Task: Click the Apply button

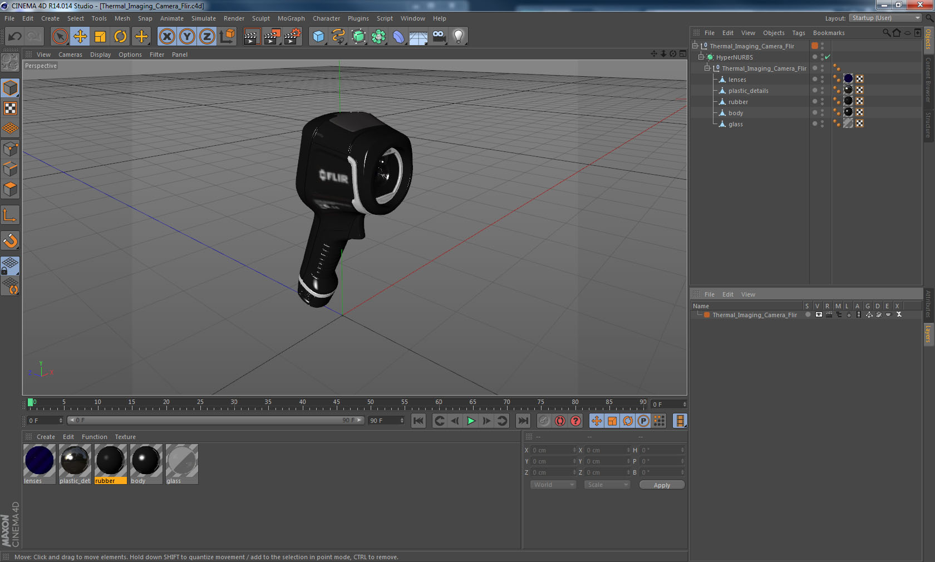Action: pos(662,485)
